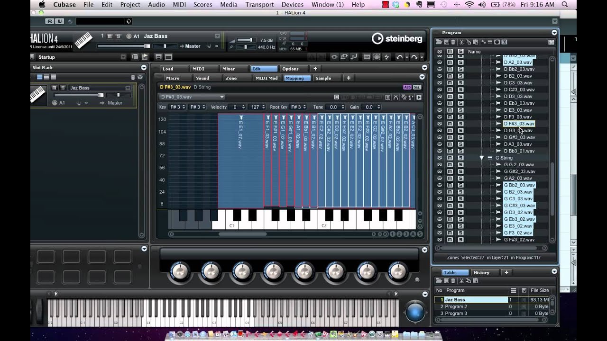
Task: Click the main volume slider in HALion header
Action: (x=123, y=46)
